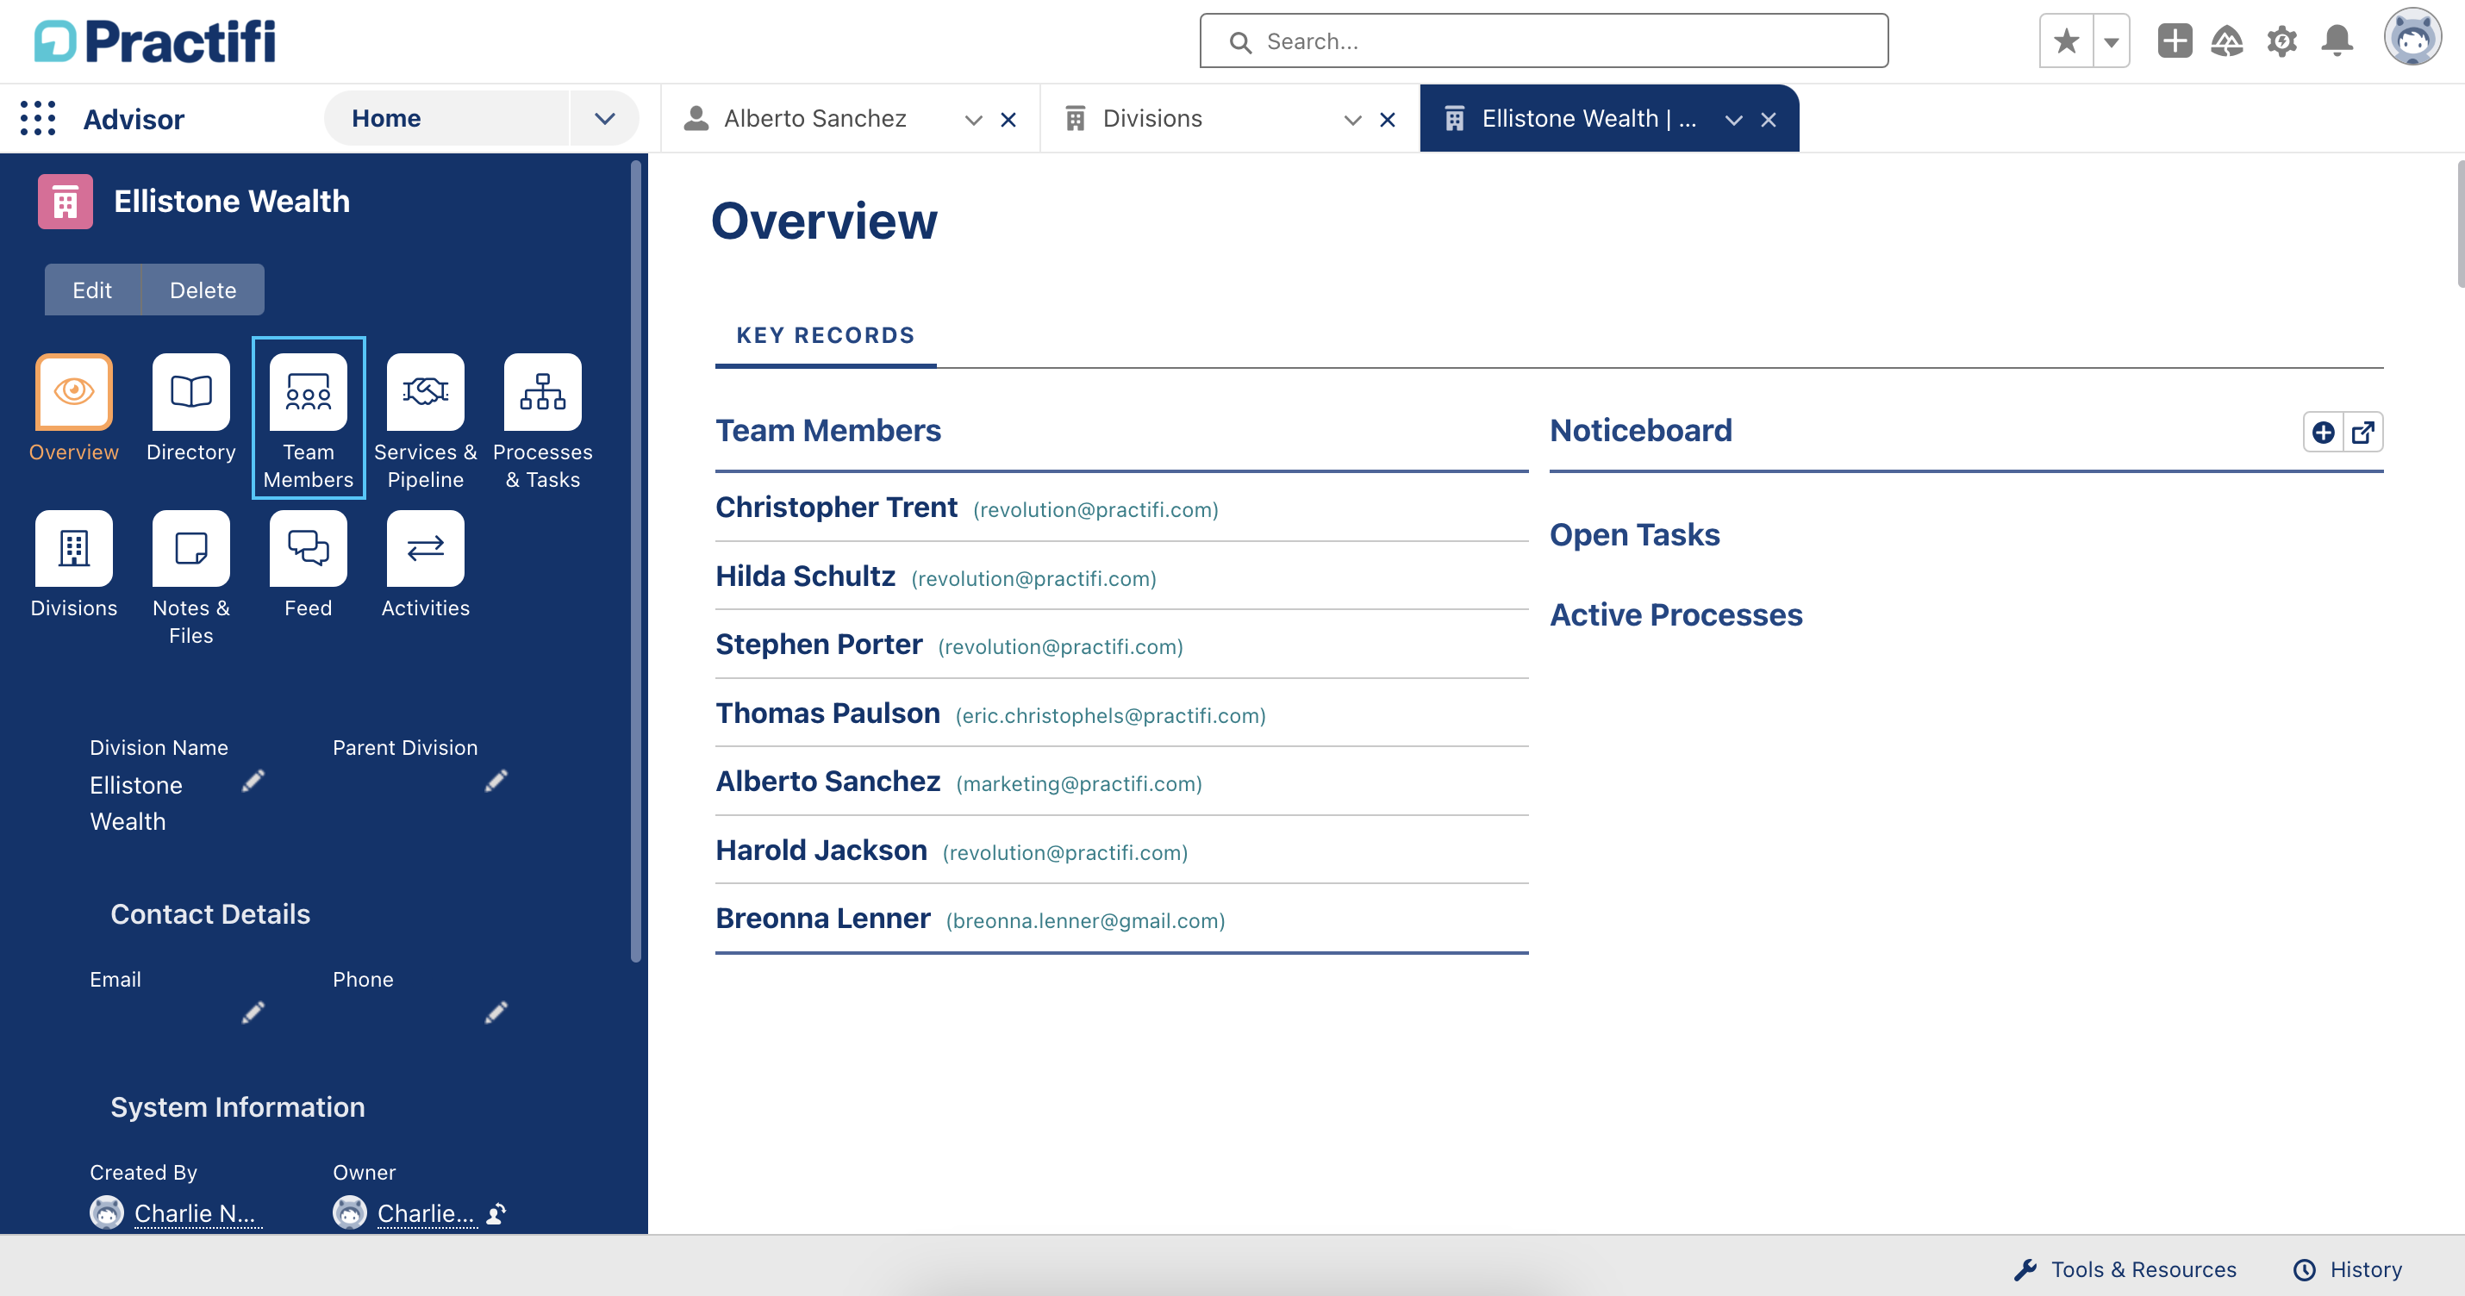Open Harold Jackson team member link
The width and height of the screenshot is (2465, 1296).
pos(821,850)
